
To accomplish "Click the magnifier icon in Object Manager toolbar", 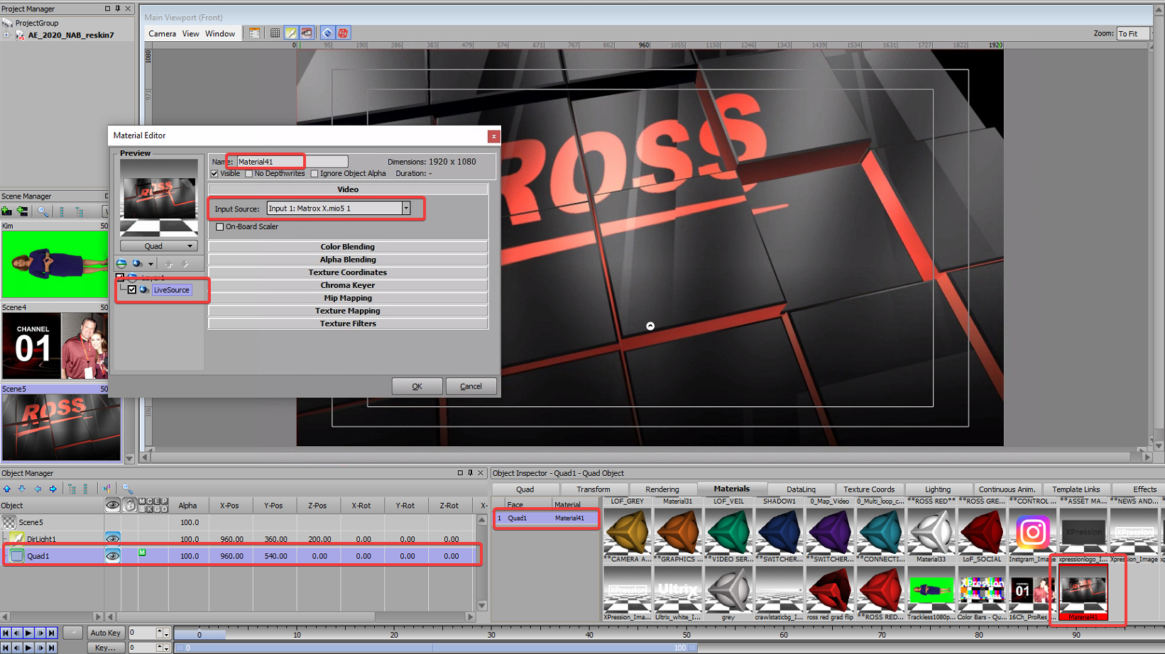I will tap(127, 489).
